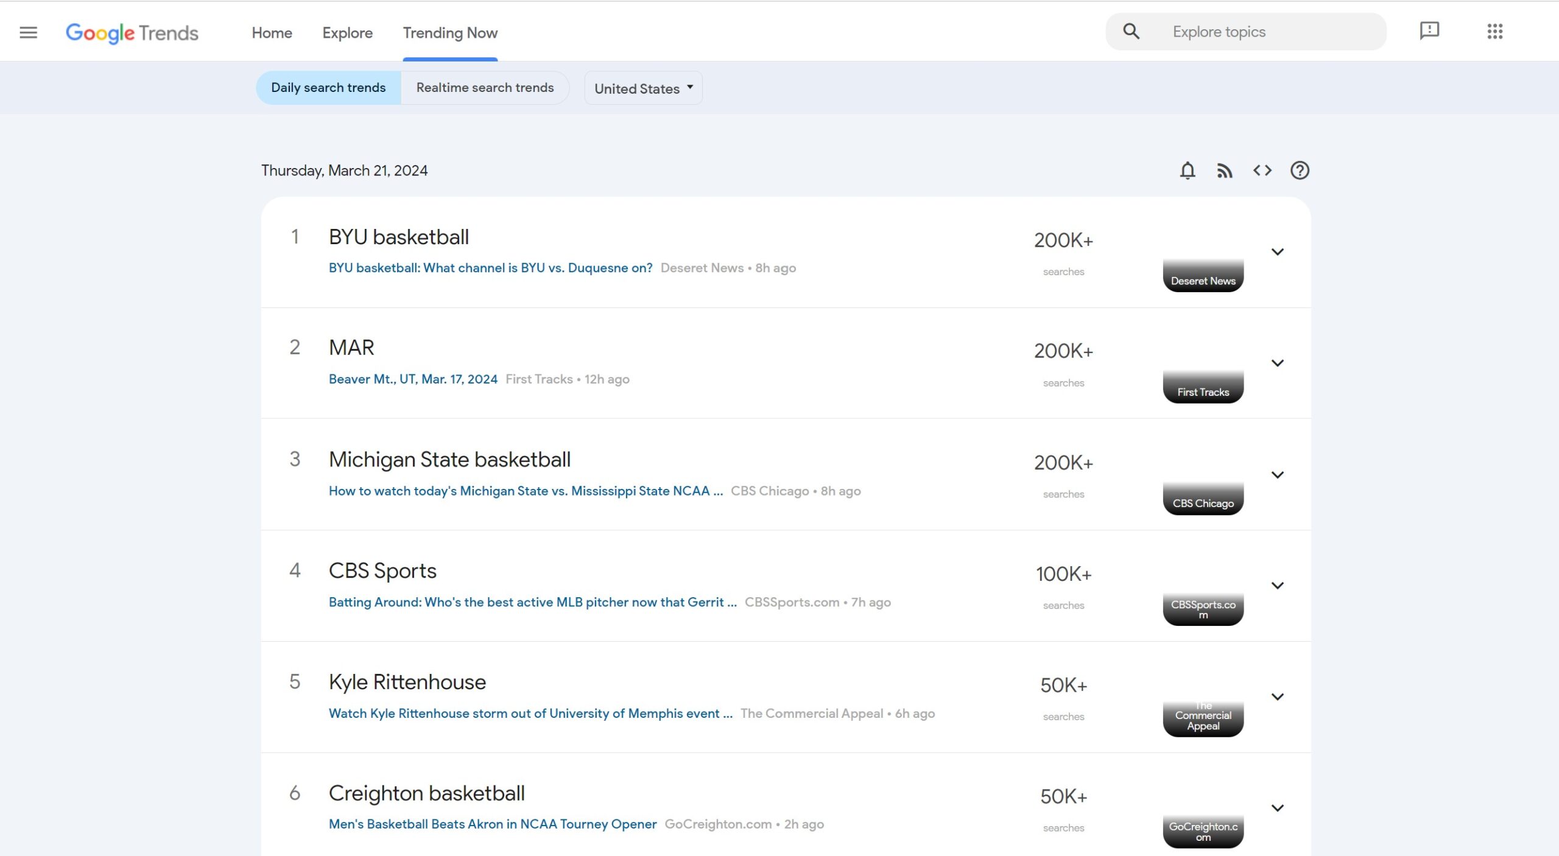Open the Google apps grid icon
This screenshot has width=1559, height=856.
[x=1494, y=30]
